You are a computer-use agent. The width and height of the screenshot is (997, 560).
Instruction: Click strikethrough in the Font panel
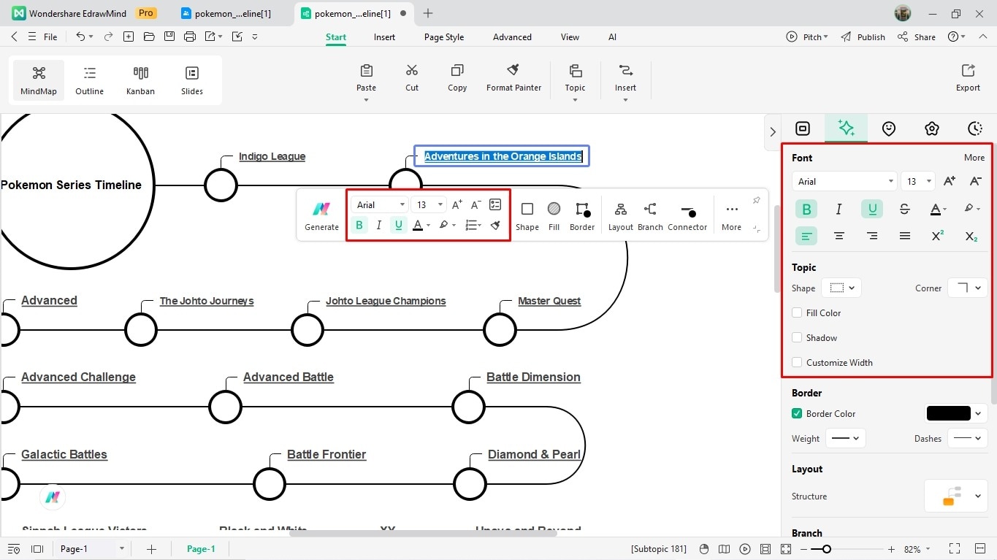(904, 210)
